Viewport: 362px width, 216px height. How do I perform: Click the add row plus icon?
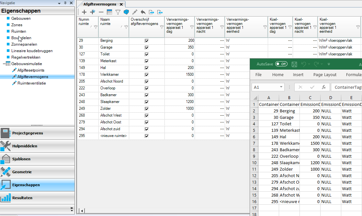tap(84, 12)
